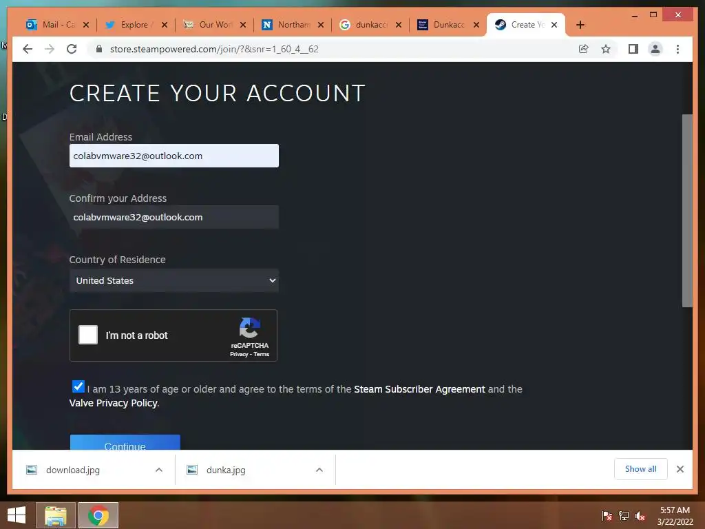This screenshot has height=529, width=705.
Task: Edit the Email Address field
Action: 174,156
